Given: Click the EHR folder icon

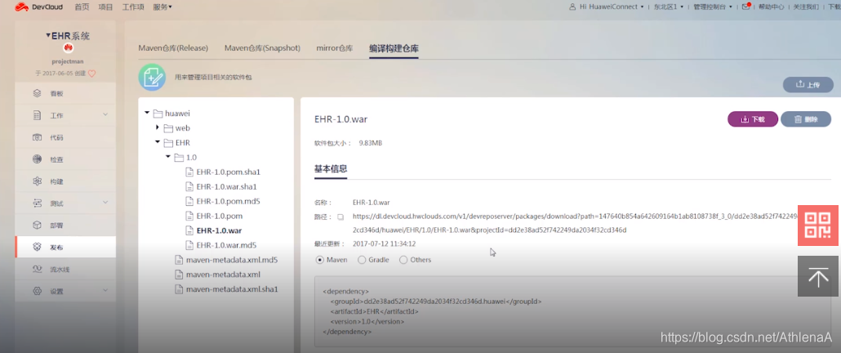Looking at the screenshot, I should point(168,143).
